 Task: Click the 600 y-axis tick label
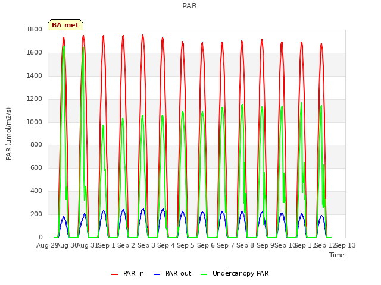tap(36, 167)
